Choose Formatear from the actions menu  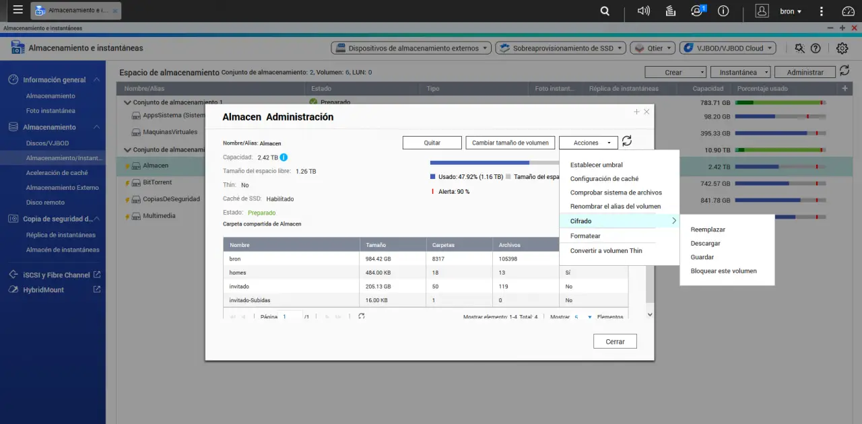(585, 236)
